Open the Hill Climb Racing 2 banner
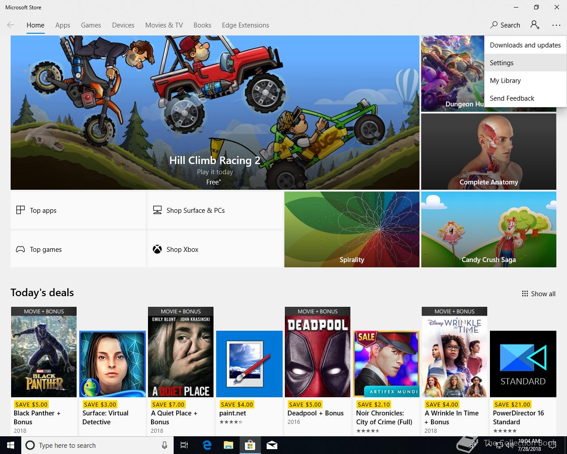This screenshot has width=567, height=454. tap(215, 113)
